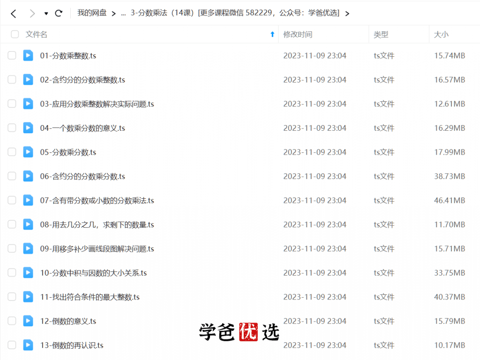Open file named 13-倒数的再认识.ts
Image resolution: width=480 pixels, height=360 pixels.
click(72, 345)
